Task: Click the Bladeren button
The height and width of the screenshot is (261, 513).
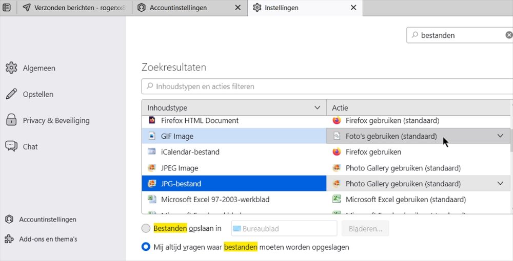Action: tap(365, 229)
